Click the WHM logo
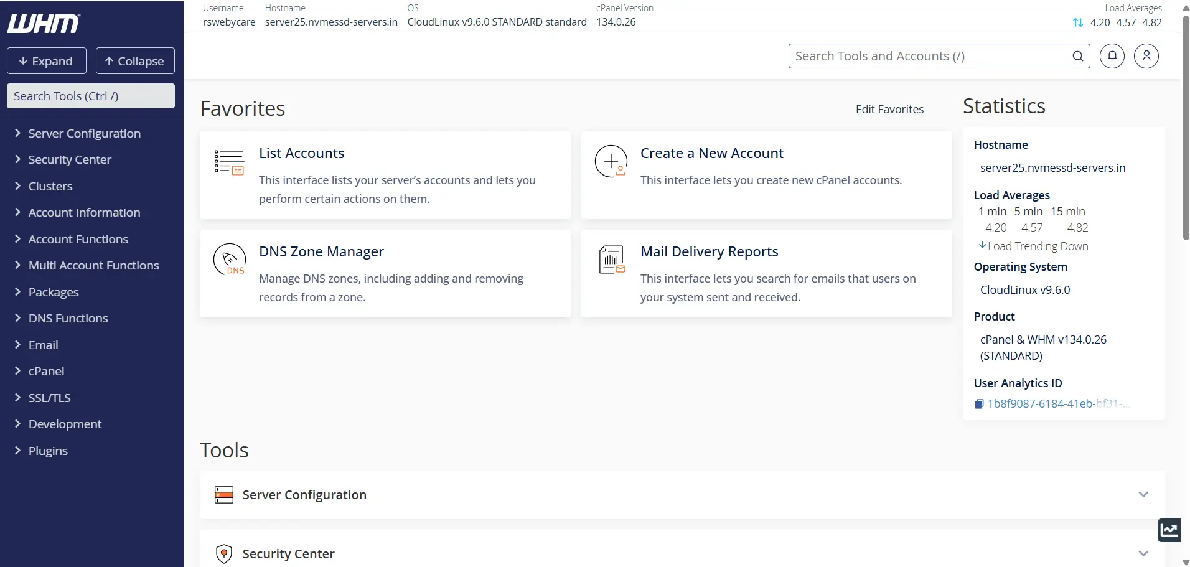 pos(43,24)
